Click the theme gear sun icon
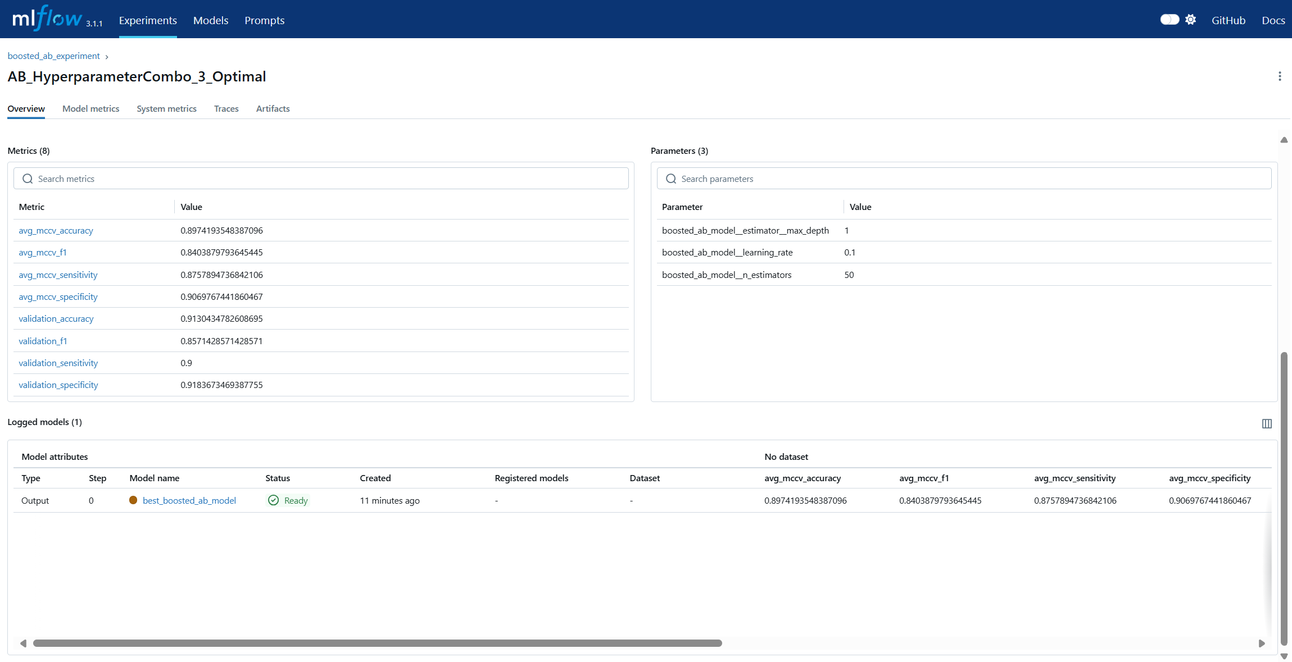The height and width of the screenshot is (662, 1292). click(x=1190, y=20)
